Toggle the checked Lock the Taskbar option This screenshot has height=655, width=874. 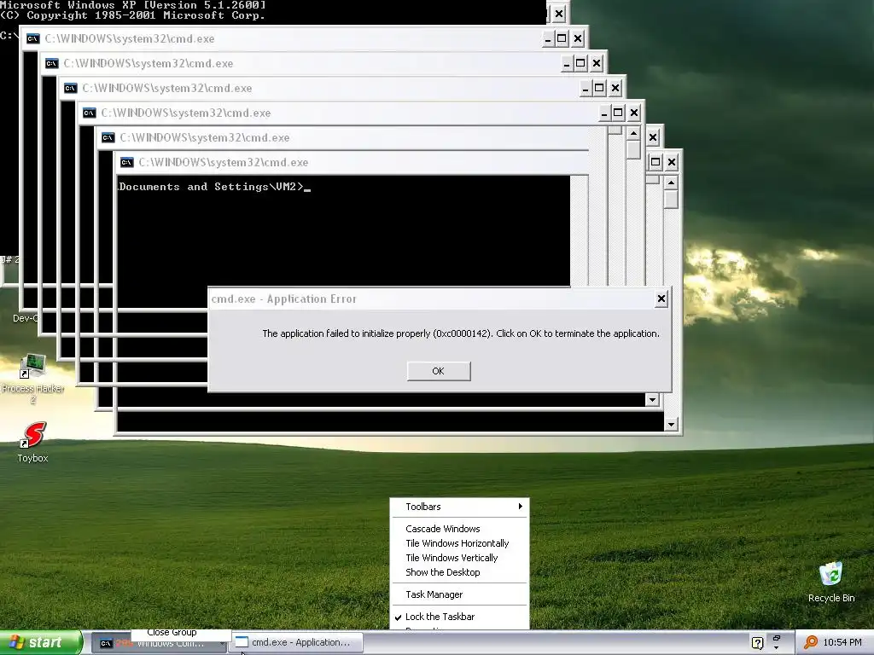tap(440, 617)
